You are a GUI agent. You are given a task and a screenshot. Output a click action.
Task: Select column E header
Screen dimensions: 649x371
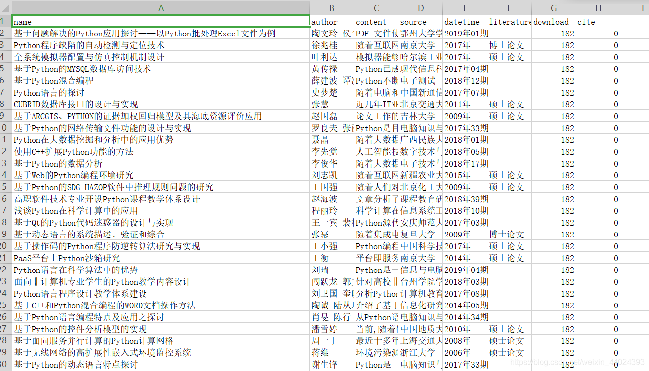(x=465, y=8)
